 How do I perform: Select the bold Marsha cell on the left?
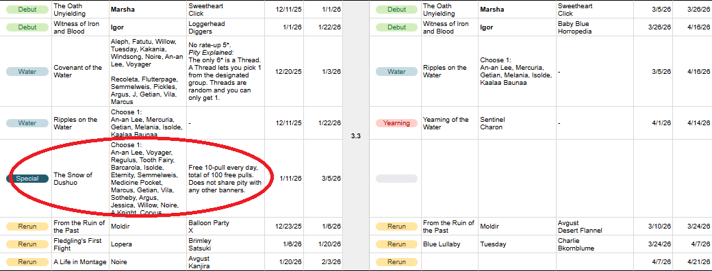tap(148, 10)
